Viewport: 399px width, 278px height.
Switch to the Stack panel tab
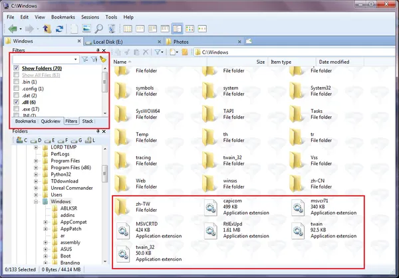point(88,121)
